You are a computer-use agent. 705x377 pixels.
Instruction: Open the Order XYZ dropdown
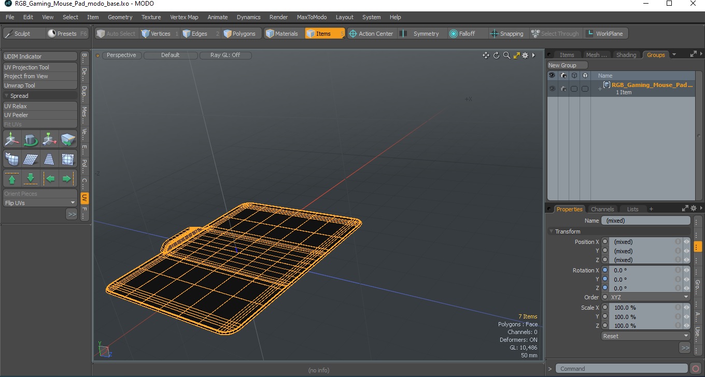click(x=650, y=297)
